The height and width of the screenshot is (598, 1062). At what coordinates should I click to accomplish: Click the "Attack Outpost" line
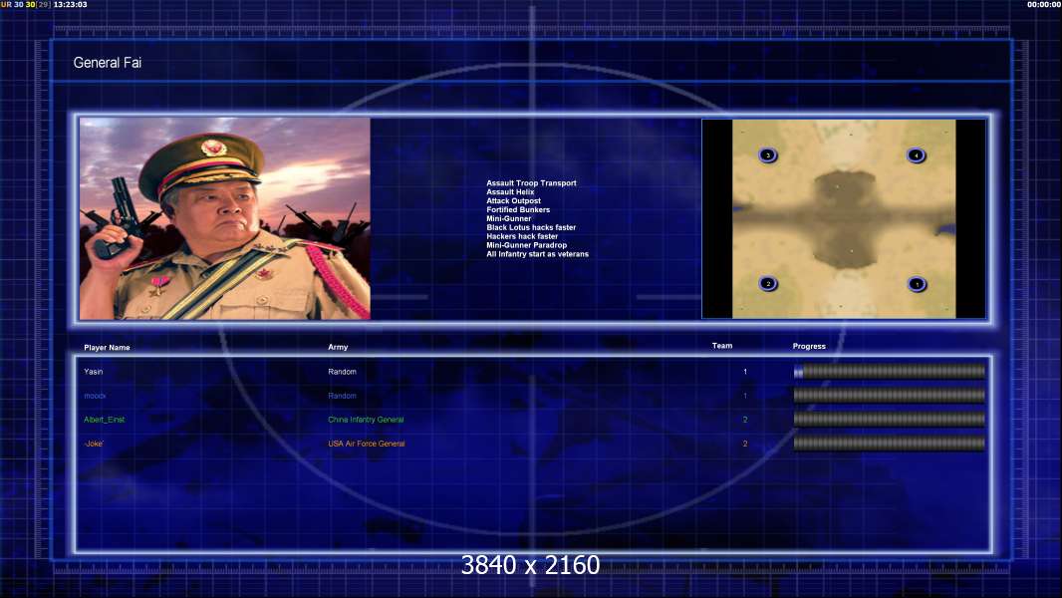[513, 200]
